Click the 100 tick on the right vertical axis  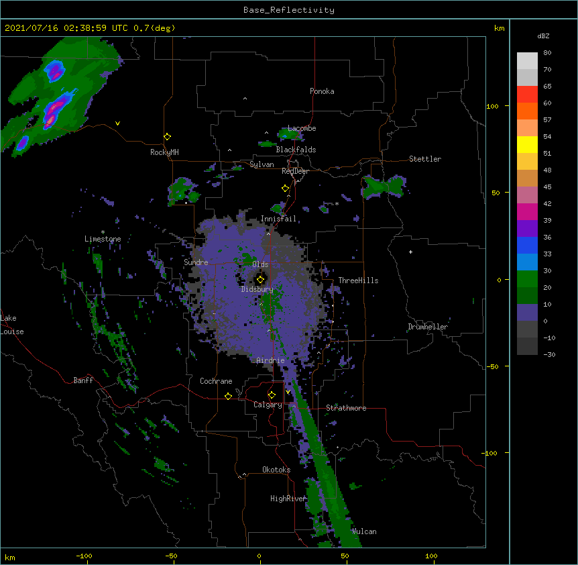point(492,106)
